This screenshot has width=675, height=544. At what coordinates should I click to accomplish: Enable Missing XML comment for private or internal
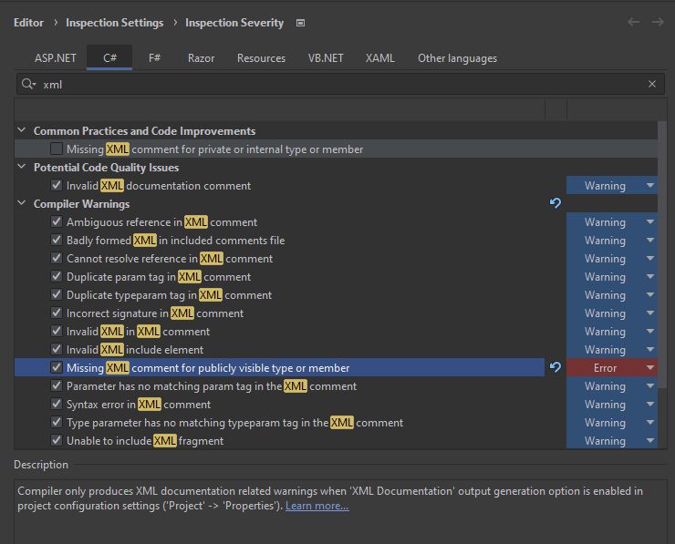click(x=57, y=149)
